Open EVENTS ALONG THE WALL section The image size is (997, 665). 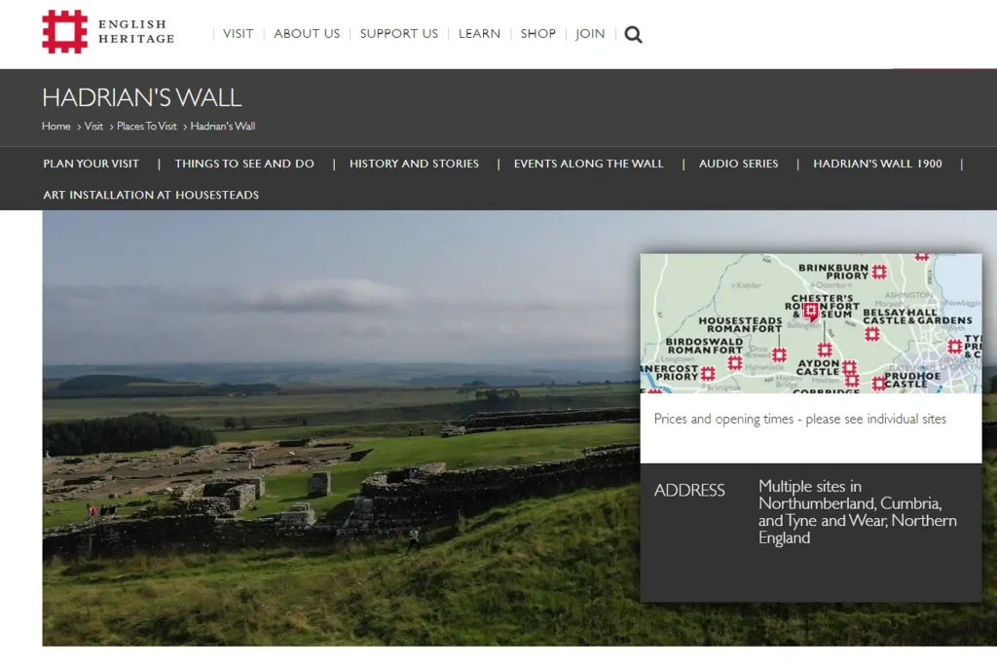pos(588,164)
